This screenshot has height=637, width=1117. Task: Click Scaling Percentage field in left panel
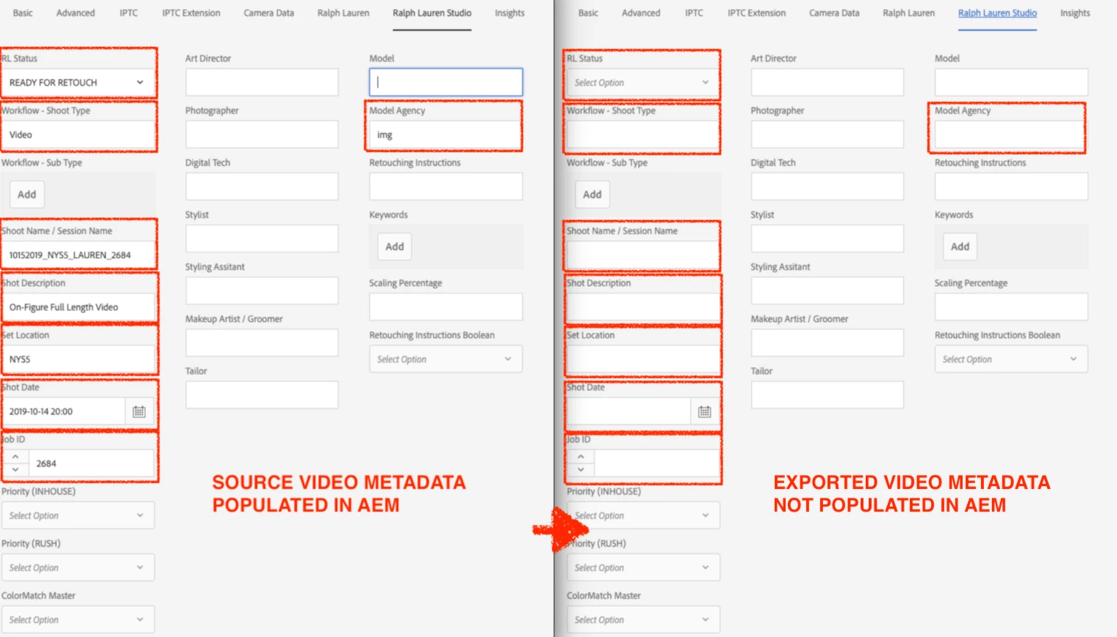(x=446, y=307)
